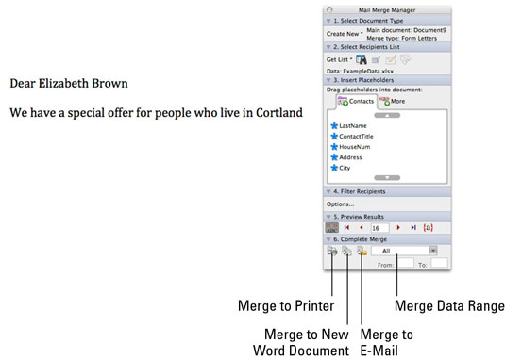The height and width of the screenshot is (359, 505).
Task: Click the Merge to New Document icon
Action: pos(346,251)
